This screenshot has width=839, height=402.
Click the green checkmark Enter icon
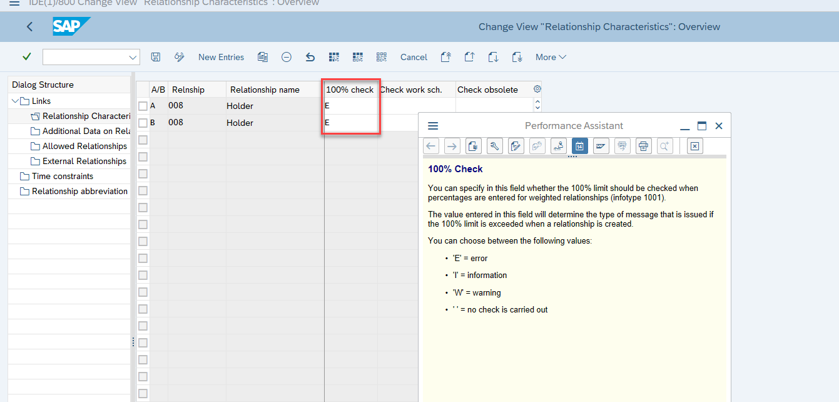click(x=26, y=57)
